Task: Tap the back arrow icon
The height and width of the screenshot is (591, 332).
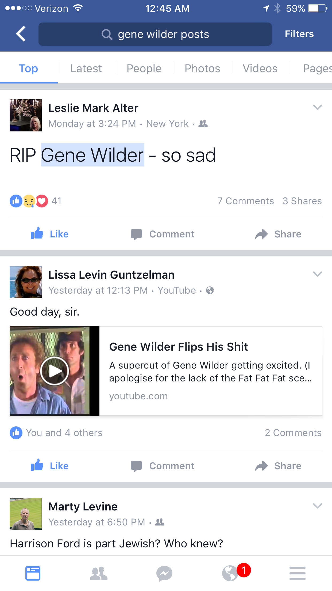Action: tap(21, 34)
